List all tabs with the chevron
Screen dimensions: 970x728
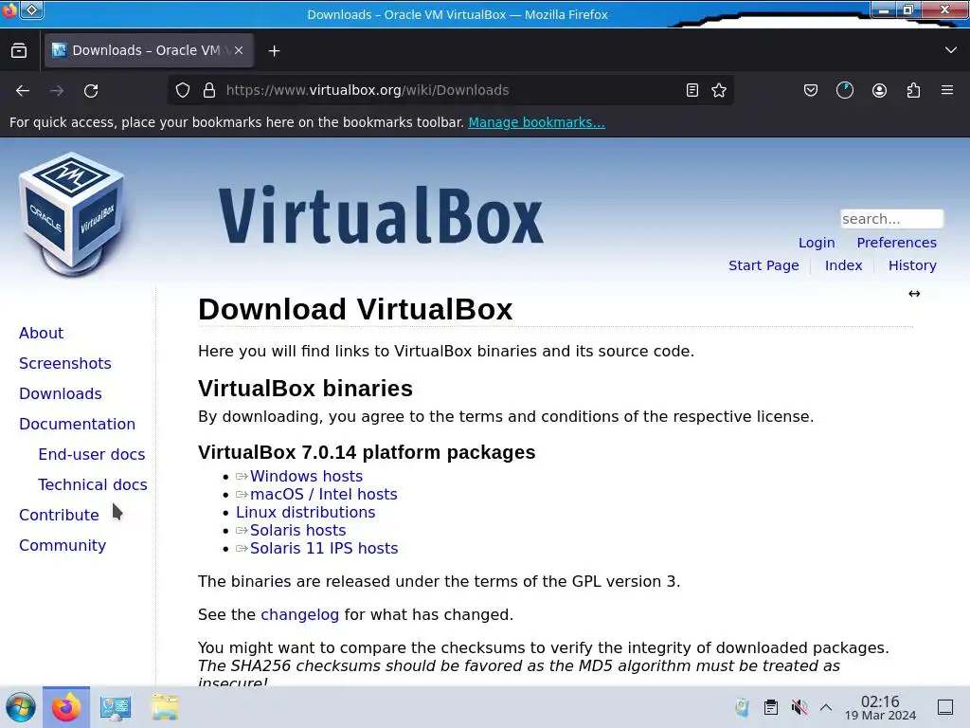pos(951,50)
